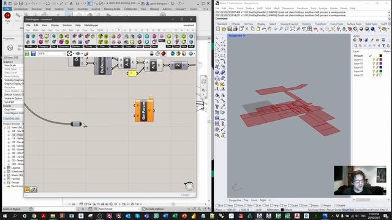Expand Groups node in Revit Project Browser

5,183
